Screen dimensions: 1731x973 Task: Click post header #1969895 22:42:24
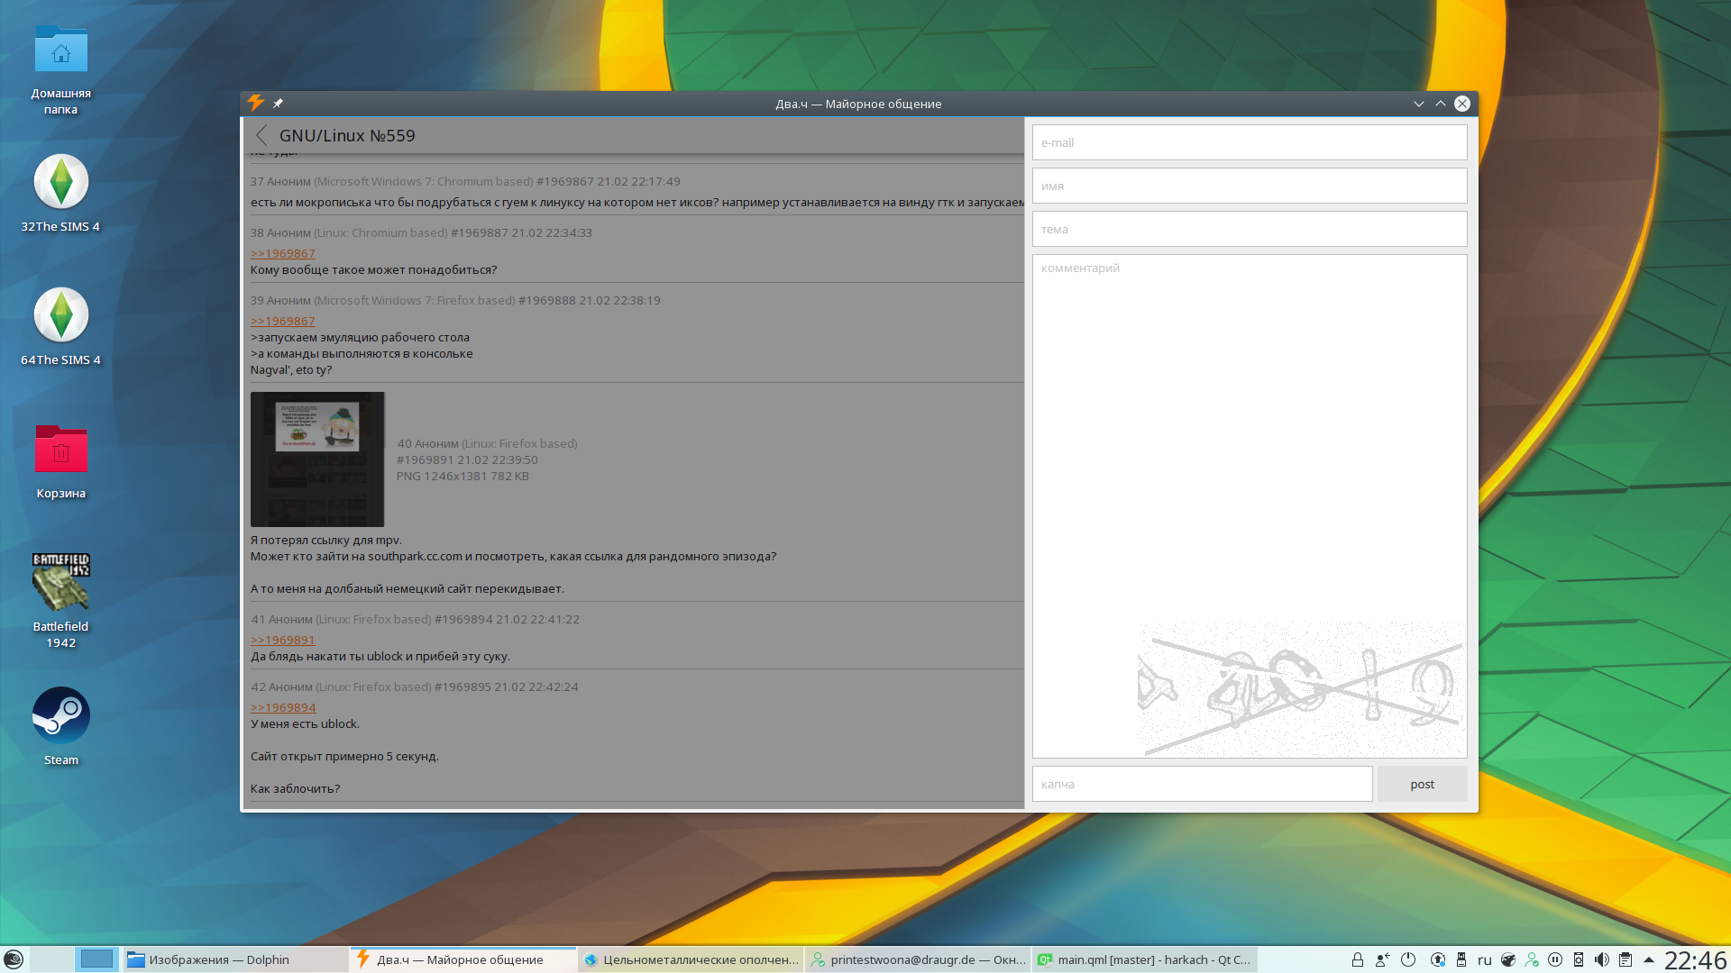click(x=507, y=687)
